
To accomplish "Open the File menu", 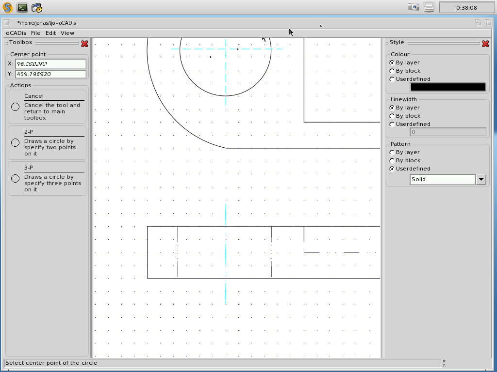I will click(x=35, y=33).
